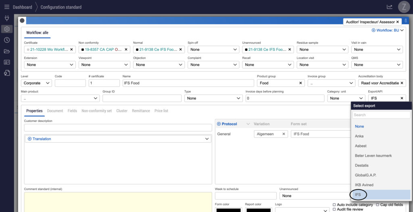Select Beter Leven keurmerk from export list
Screen dimensions: 413x212
[373, 156]
